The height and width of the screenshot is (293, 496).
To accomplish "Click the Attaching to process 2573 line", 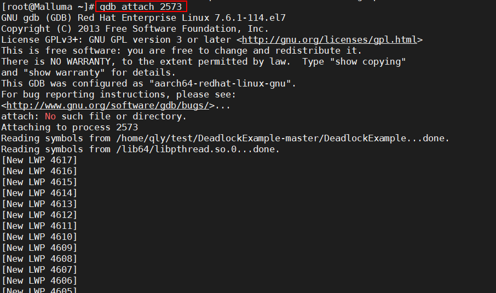I will pyautogui.click(x=70, y=128).
